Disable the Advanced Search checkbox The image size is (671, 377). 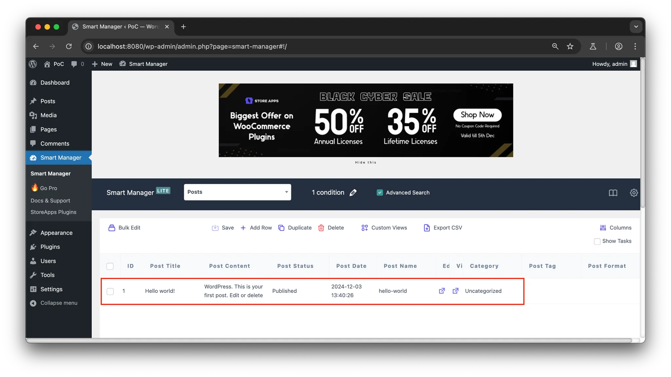(x=380, y=193)
